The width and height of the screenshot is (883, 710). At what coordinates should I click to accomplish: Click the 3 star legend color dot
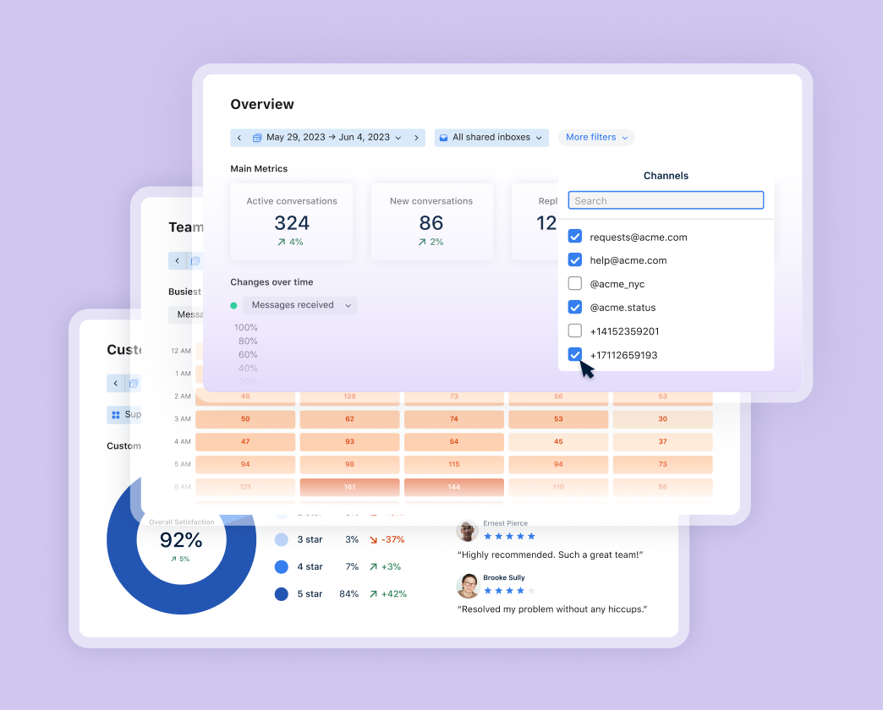click(x=282, y=539)
